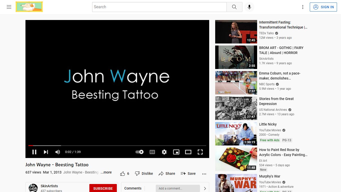
Task: Enter full screen mode
Action: (200, 152)
